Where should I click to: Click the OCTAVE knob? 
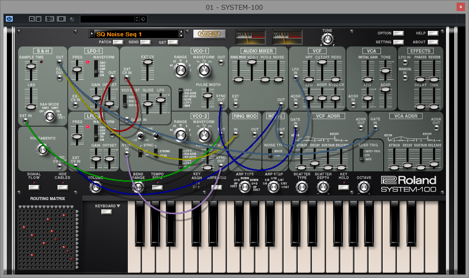[364, 187]
